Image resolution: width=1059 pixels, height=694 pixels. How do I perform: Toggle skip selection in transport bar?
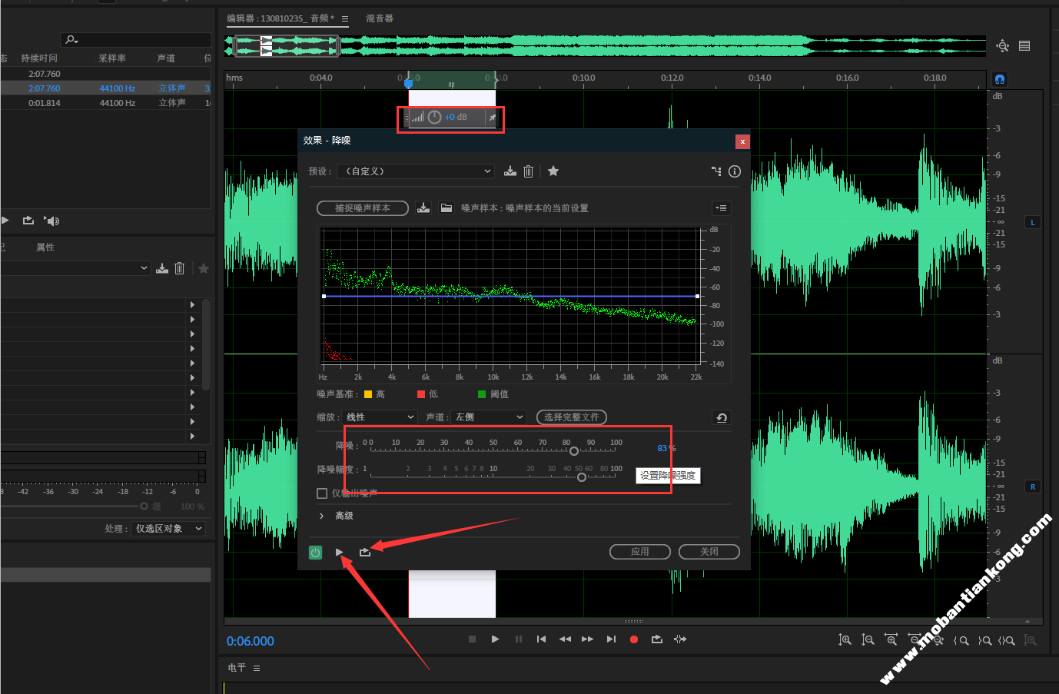pyautogui.click(x=680, y=639)
